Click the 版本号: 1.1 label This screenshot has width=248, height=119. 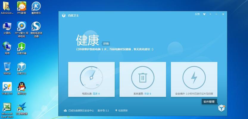(x=103, y=111)
